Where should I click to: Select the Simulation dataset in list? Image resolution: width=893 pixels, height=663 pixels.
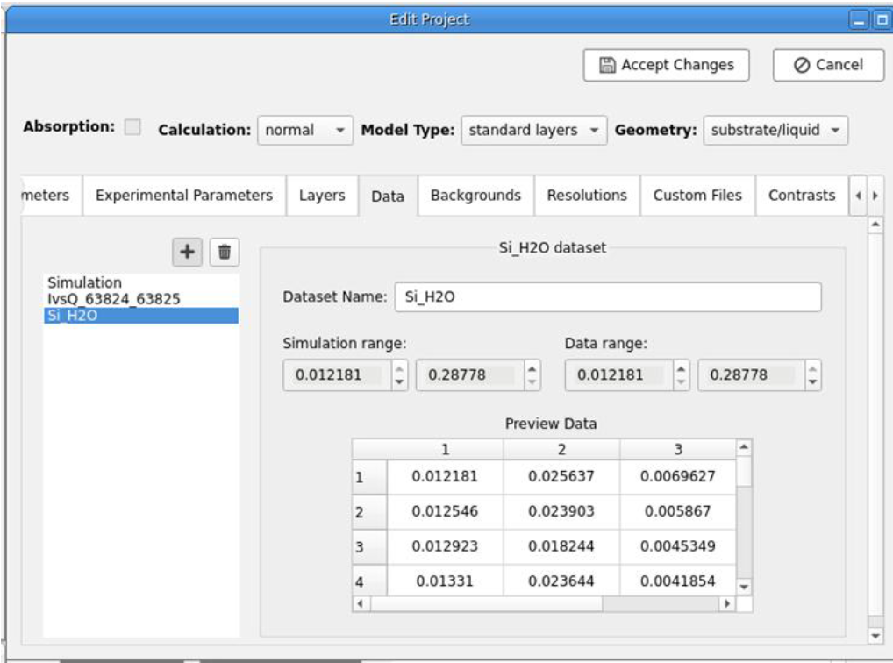[x=140, y=282]
